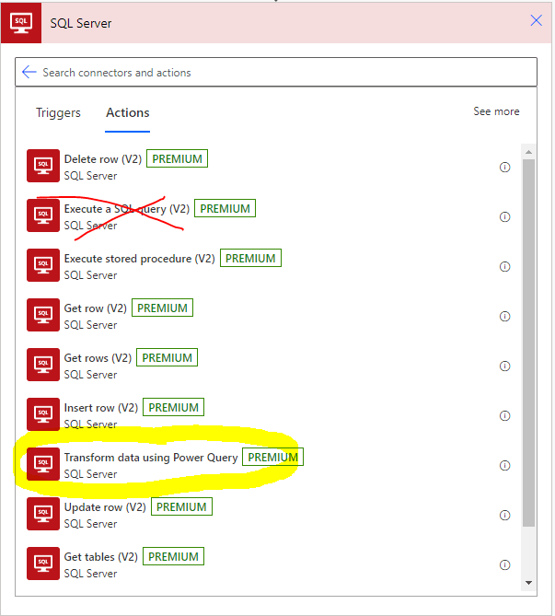Choose the Update row (V2) action
This screenshot has height=616, width=555.
click(269, 514)
